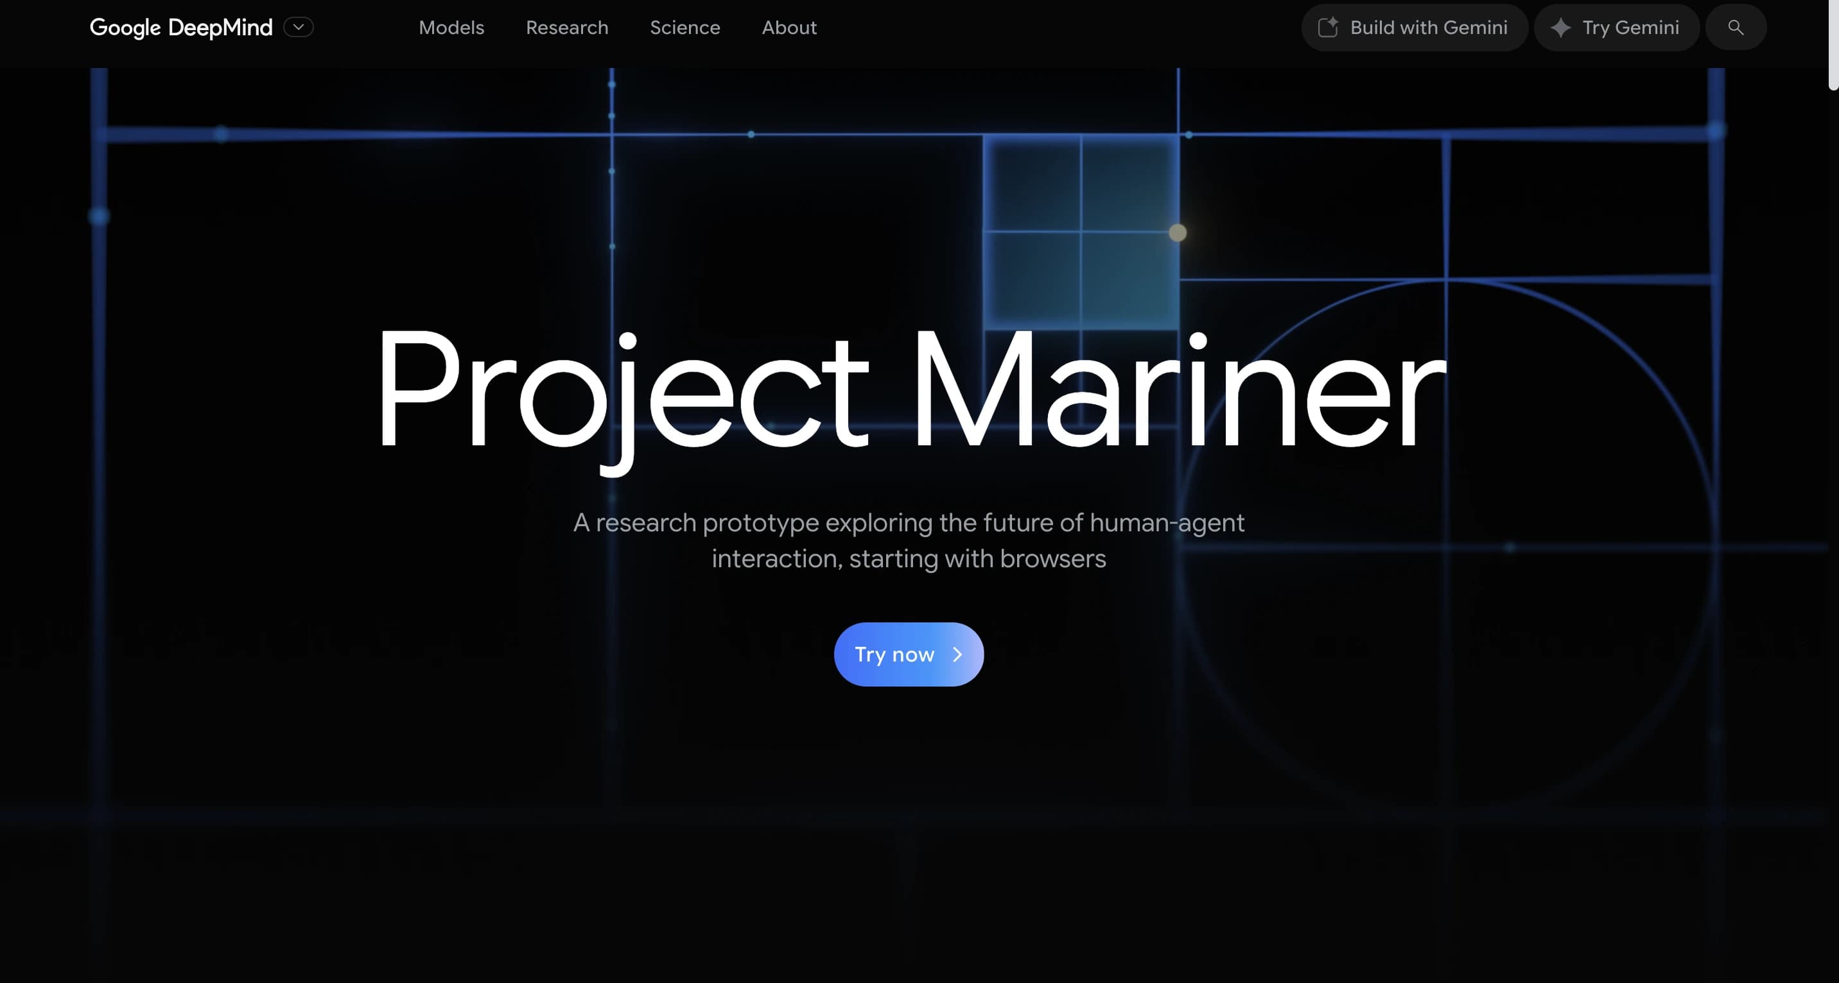
Task: Click the glowing dot in the background illustration
Action: pyautogui.click(x=1178, y=232)
